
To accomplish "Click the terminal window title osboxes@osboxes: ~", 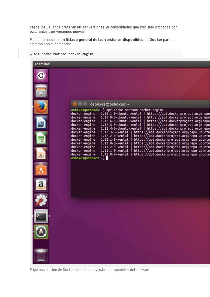I will pyautogui.click(x=109, y=104).
